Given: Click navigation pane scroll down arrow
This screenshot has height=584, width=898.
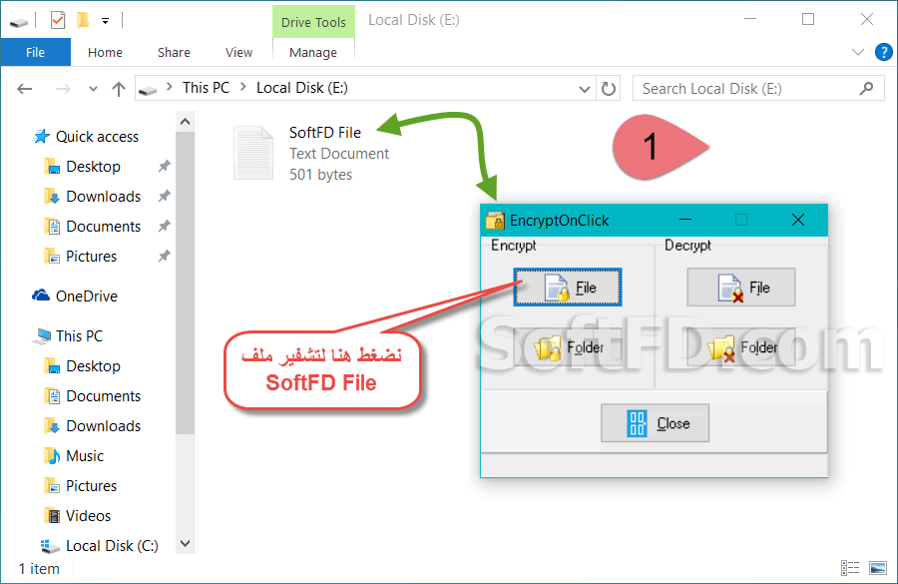Looking at the screenshot, I should [185, 543].
